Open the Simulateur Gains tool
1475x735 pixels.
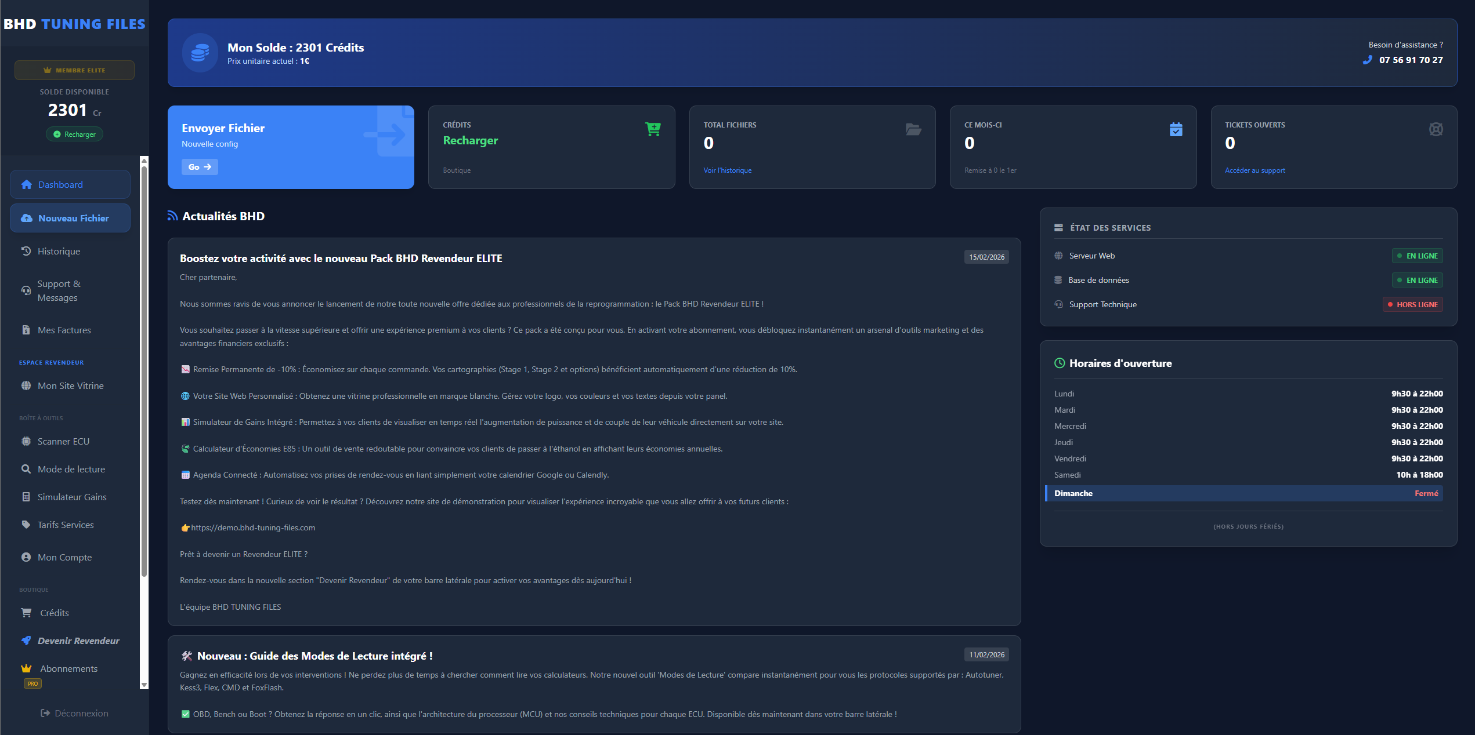click(72, 497)
